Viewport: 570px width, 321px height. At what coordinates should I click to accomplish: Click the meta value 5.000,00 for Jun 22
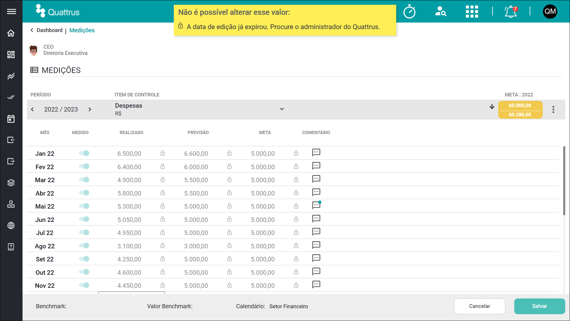(263, 220)
